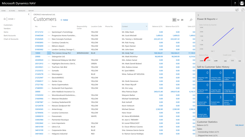Open the Ongoing Sales Credit Memos tile
245x137 pixels.
[230, 87]
